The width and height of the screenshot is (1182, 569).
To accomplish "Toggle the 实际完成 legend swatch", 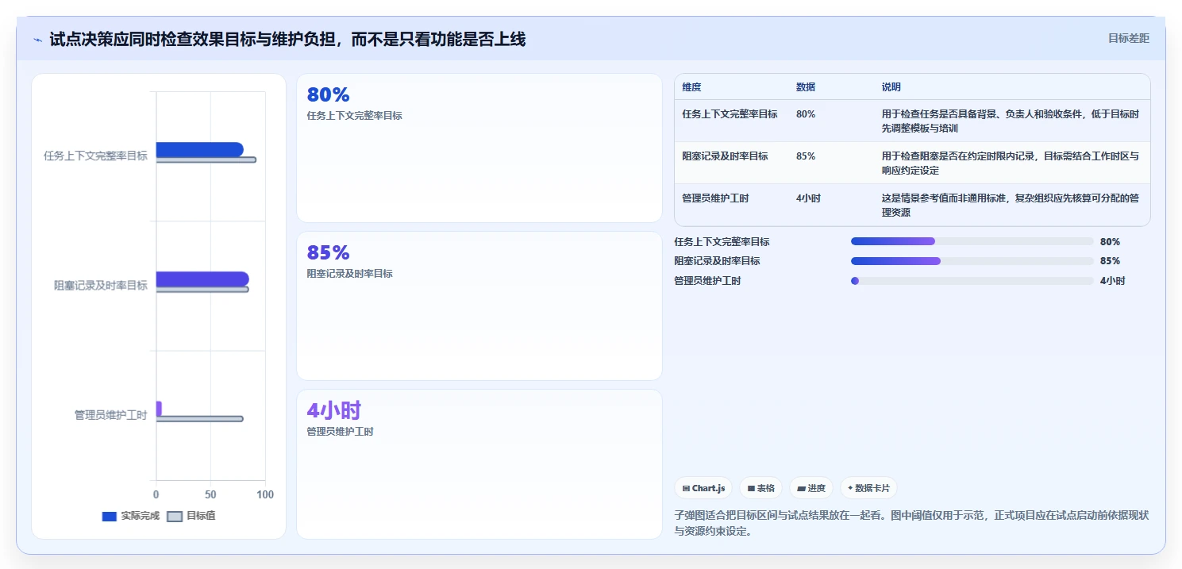I will pyautogui.click(x=110, y=516).
